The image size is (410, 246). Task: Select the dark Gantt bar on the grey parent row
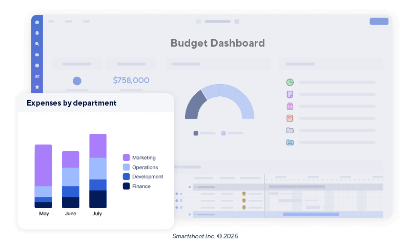pyautogui.click(x=297, y=187)
